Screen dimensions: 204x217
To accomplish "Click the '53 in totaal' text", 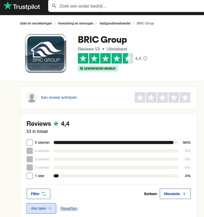I will [37, 131].
